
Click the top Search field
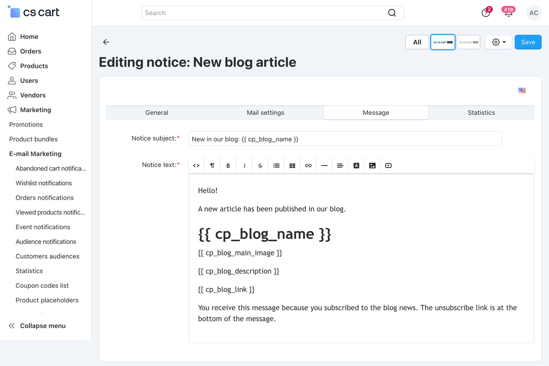(x=273, y=13)
